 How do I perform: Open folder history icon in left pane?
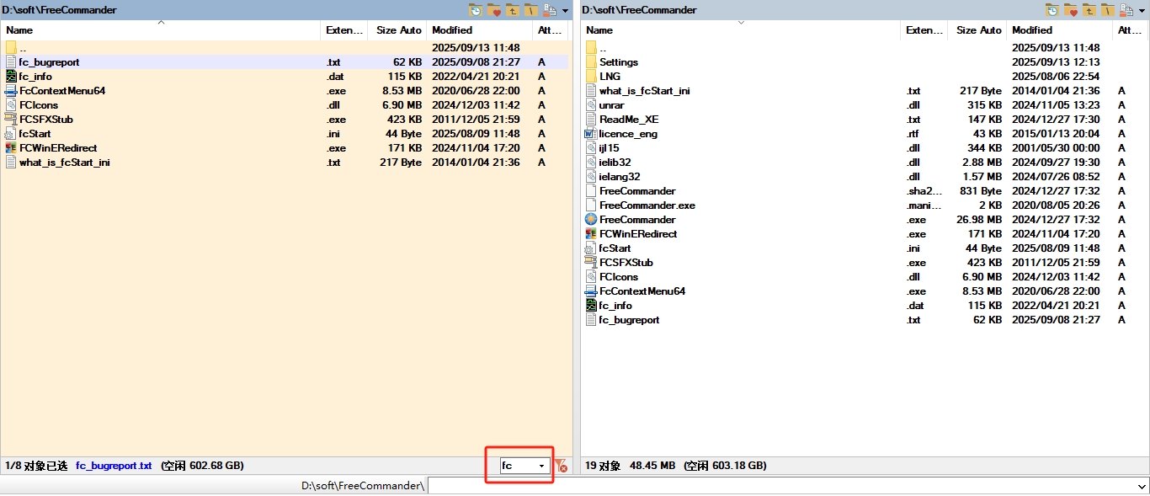pyautogui.click(x=477, y=10)
